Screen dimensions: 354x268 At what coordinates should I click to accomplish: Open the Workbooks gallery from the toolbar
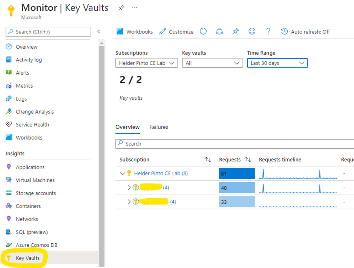tap(135, 32)
